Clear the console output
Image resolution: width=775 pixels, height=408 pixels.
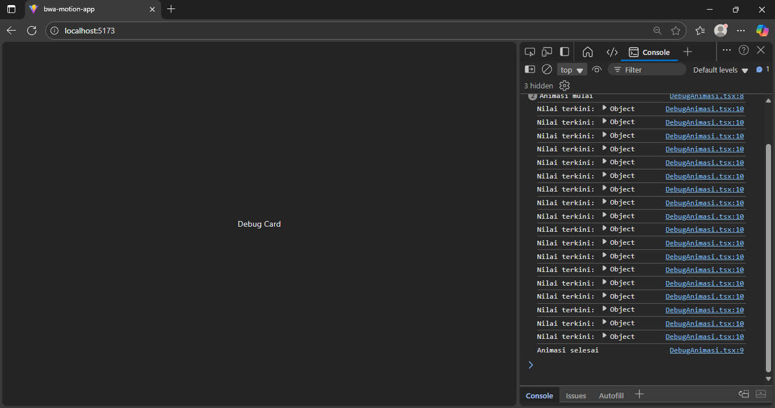[x=546, y=69]
